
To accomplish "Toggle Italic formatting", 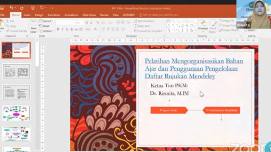I will (63, 29).
